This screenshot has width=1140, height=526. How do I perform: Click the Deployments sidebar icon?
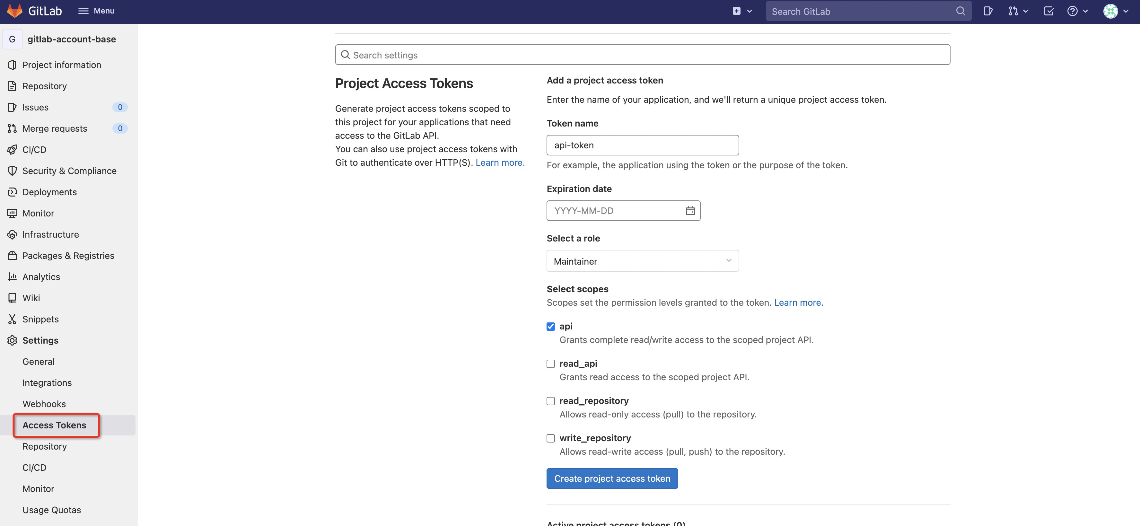click(13, 192)
